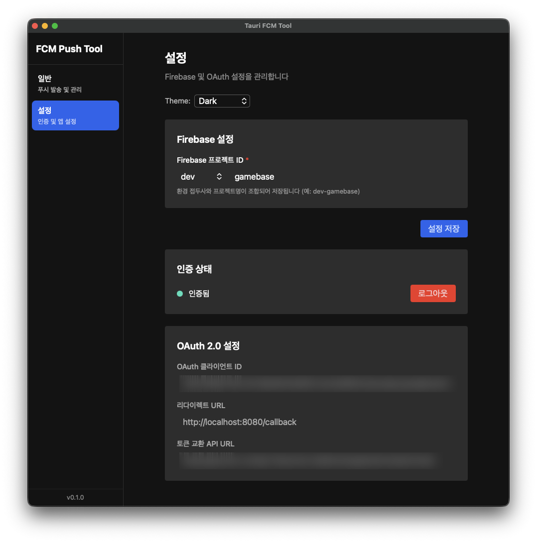
Task: Expand the dev environment prefix selector
Action: tap(201, 177)
